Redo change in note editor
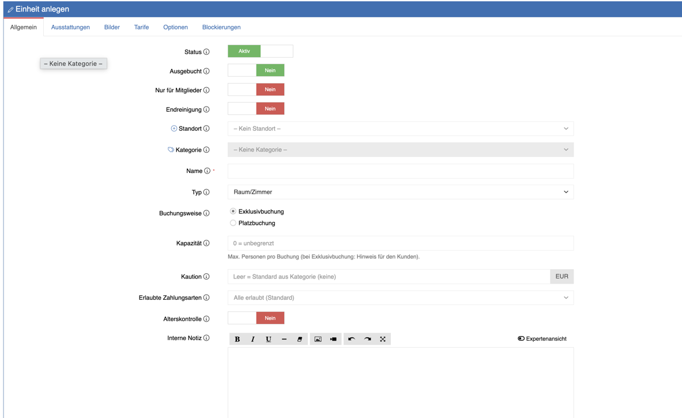Viewport: 682px width, 418px height. (x=368, y=339)
